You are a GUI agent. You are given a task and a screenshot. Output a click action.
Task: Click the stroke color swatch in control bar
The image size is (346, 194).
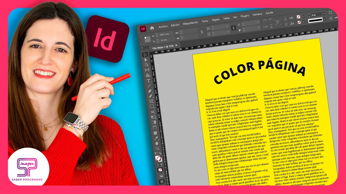coord(299,22)
